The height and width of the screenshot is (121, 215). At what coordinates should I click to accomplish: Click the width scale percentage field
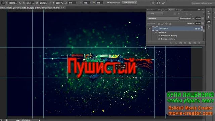point(43,3)
